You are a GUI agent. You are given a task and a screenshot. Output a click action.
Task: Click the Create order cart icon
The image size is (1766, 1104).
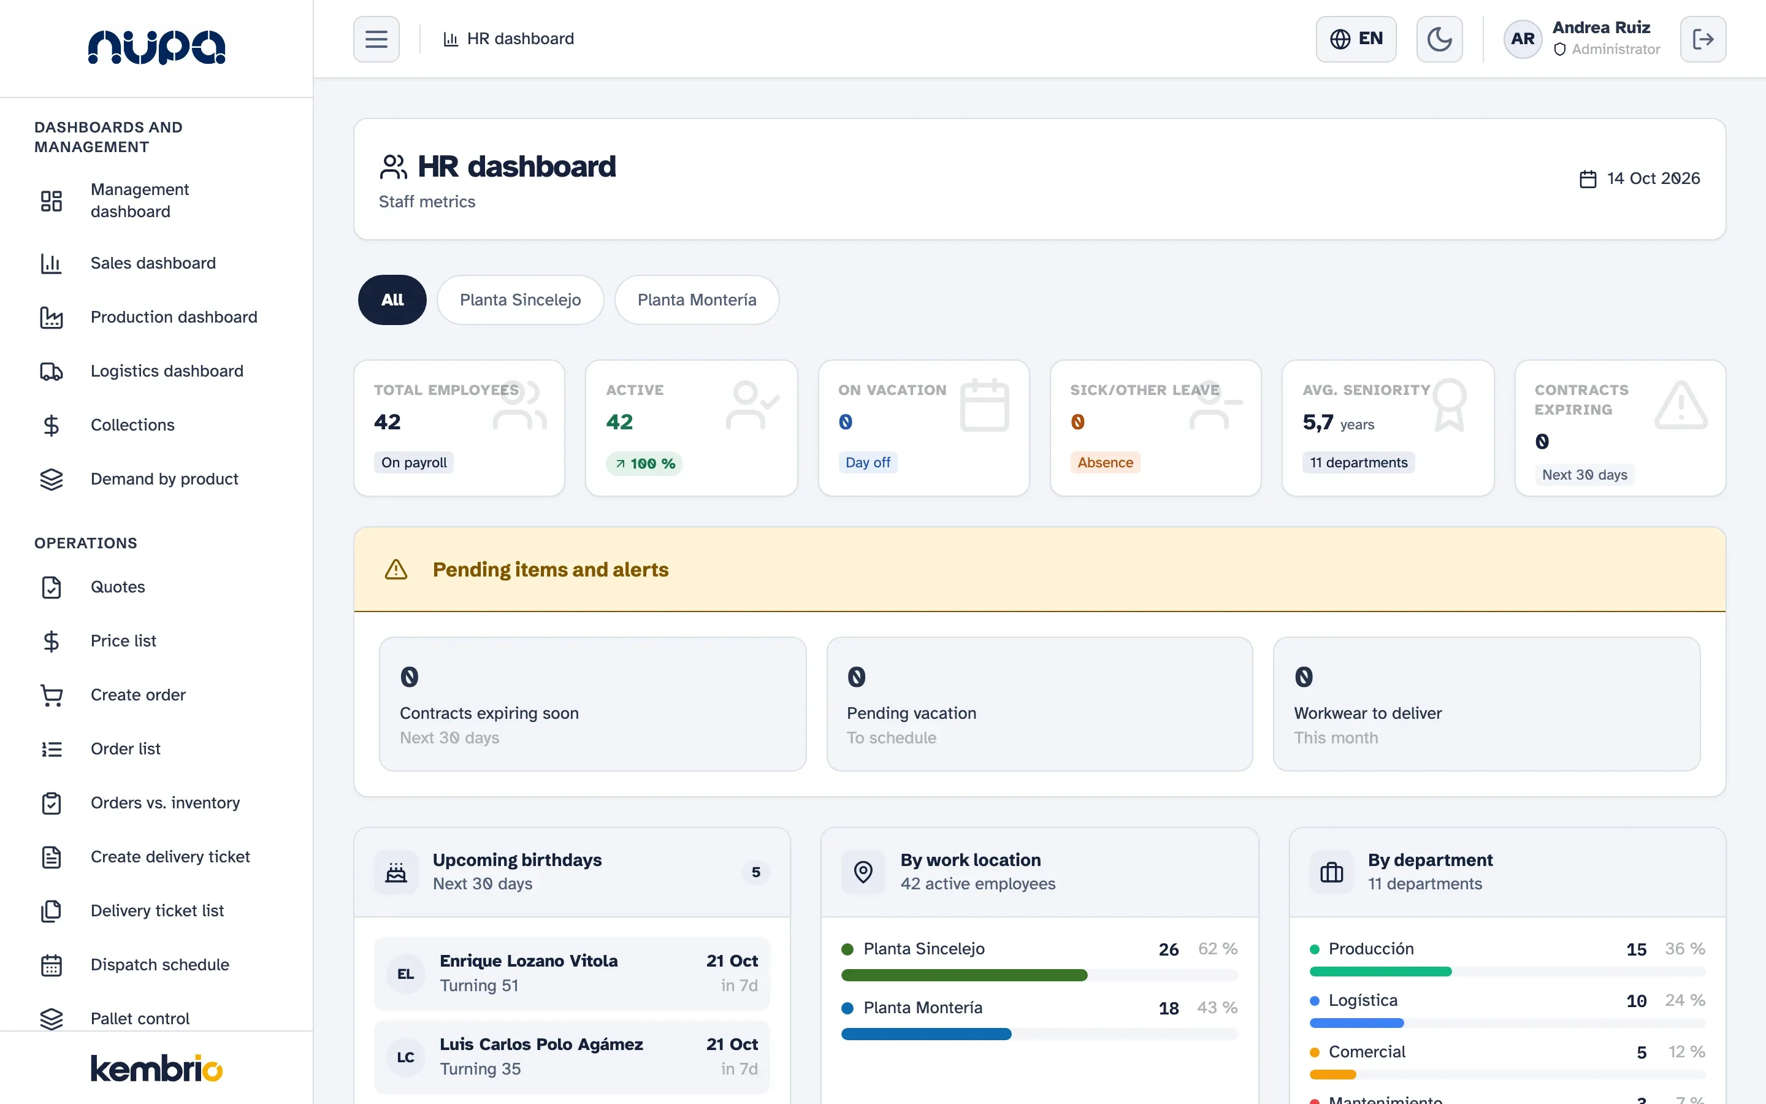(51, 695)
